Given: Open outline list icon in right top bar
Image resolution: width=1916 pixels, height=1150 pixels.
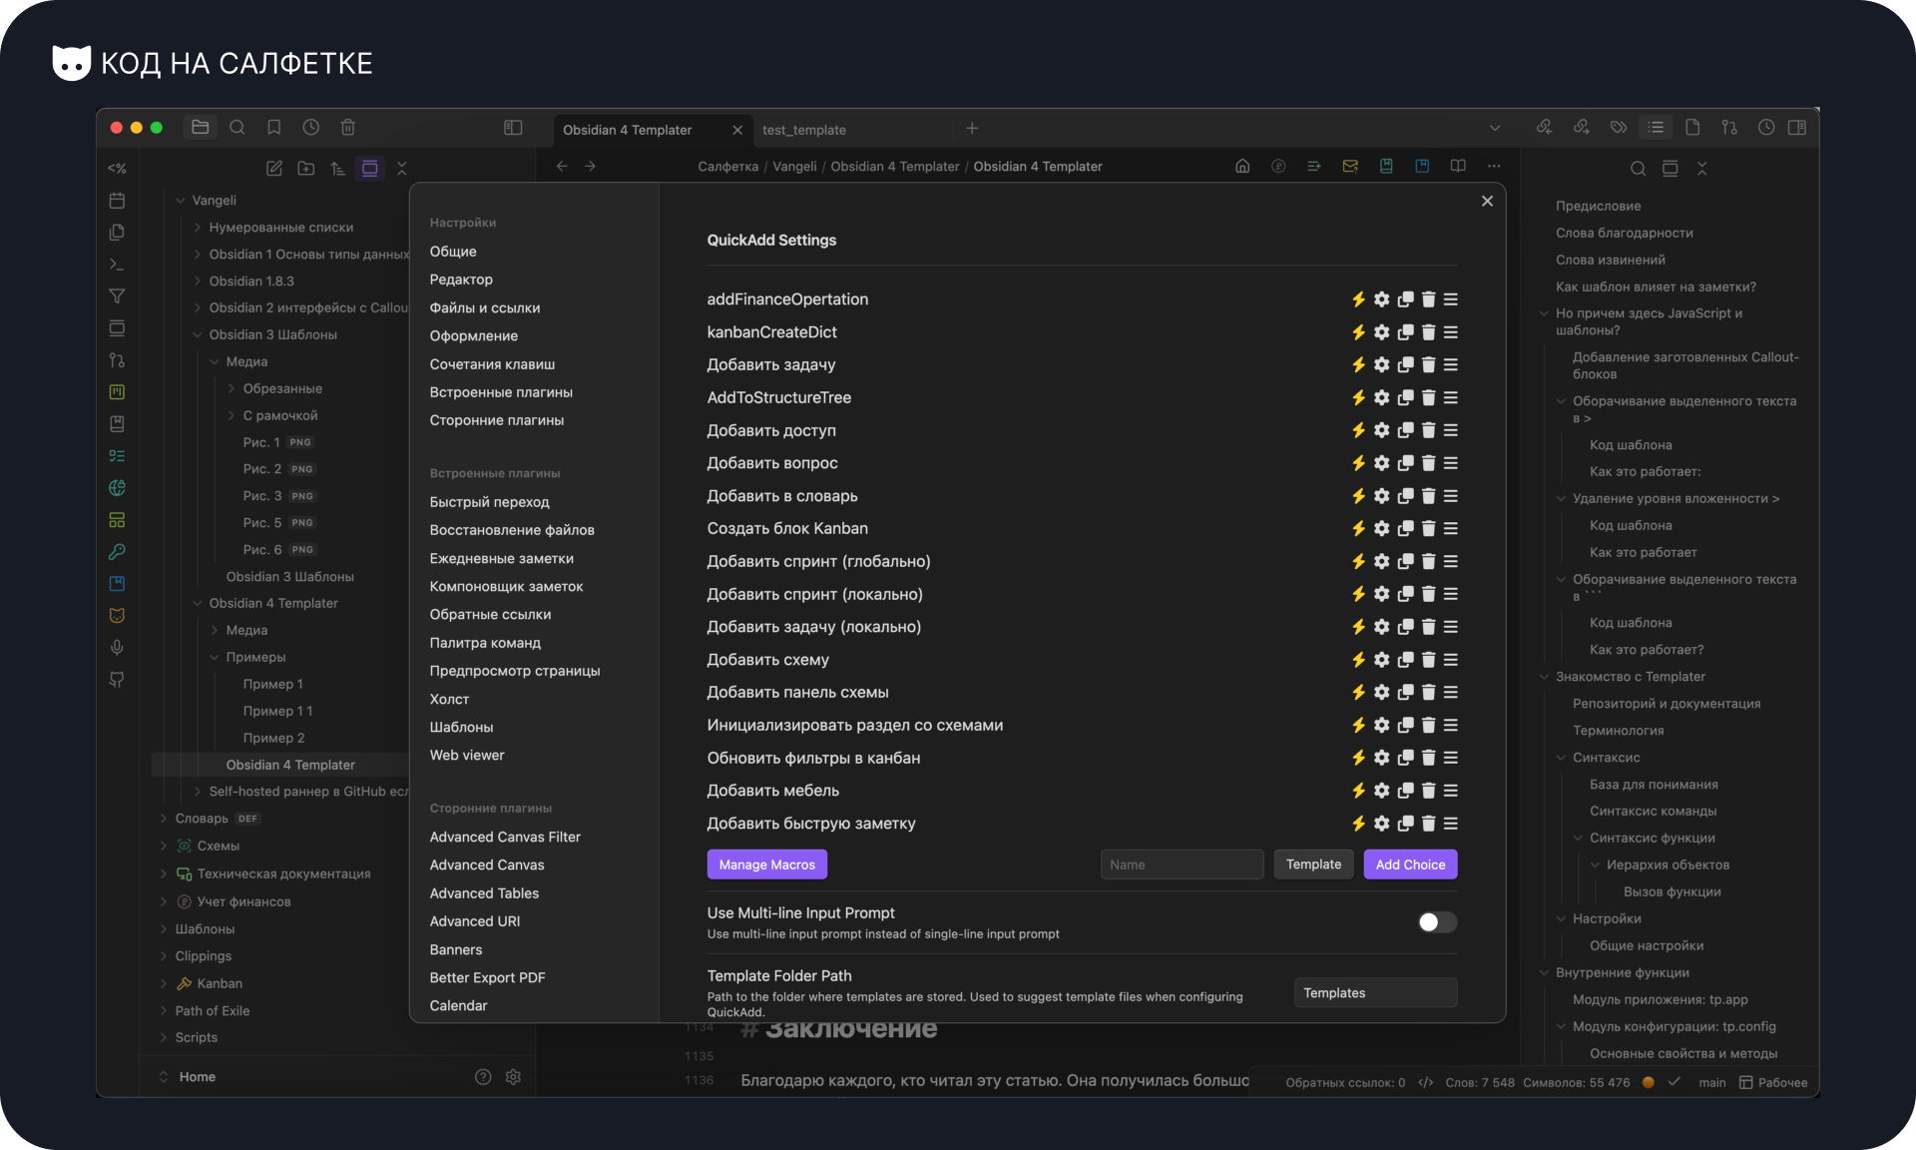Looking at the screenshot, I should (x=1656, y=128).
